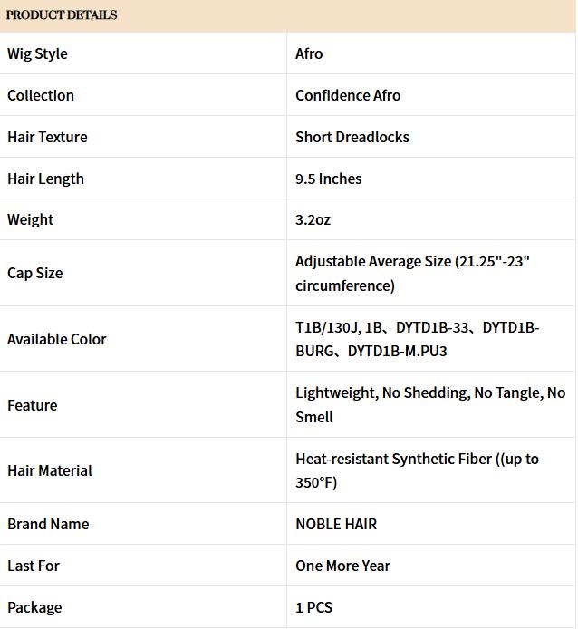Click the Afro value cell
This screenshot has width=578, height=629.
click(x=309, y=53)
